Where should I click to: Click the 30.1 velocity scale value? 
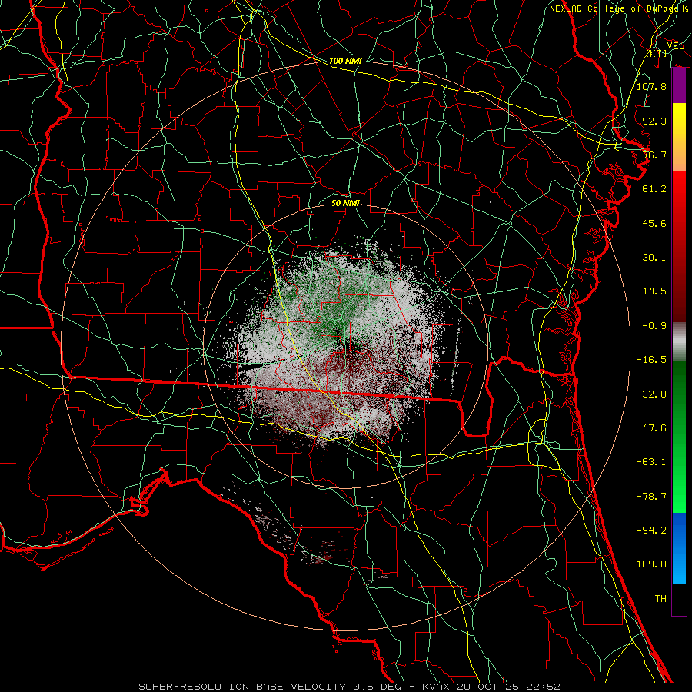[654, 258]
